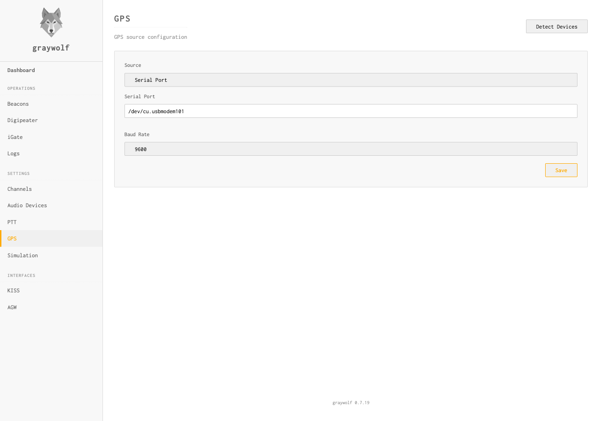Open the PTT settings page

click(12, 222)
